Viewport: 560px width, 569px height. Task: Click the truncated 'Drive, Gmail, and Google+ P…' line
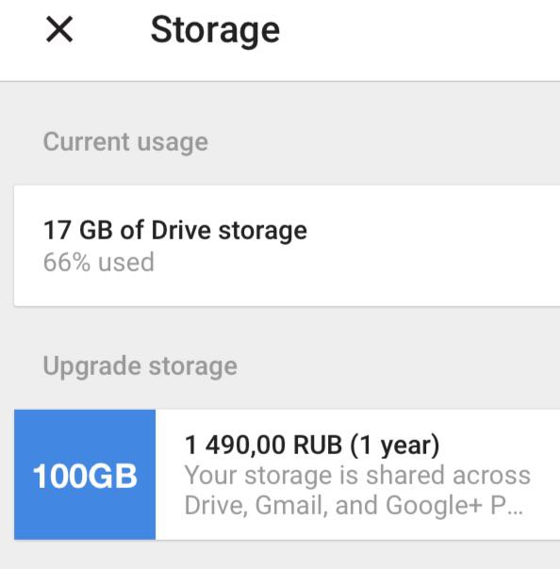click(x=354, y=505)
